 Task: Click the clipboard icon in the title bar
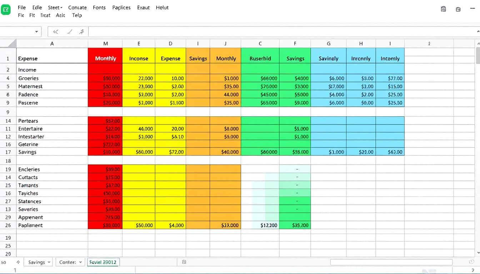pyautogui.click(x=443, y=9)
